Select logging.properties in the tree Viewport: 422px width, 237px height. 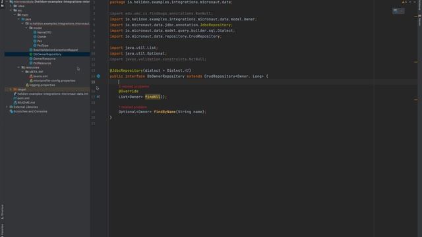(42, 85)
